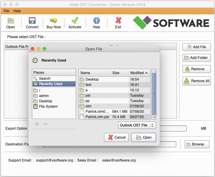Click the Activate green checkmark icon

[x=75, y=20]
